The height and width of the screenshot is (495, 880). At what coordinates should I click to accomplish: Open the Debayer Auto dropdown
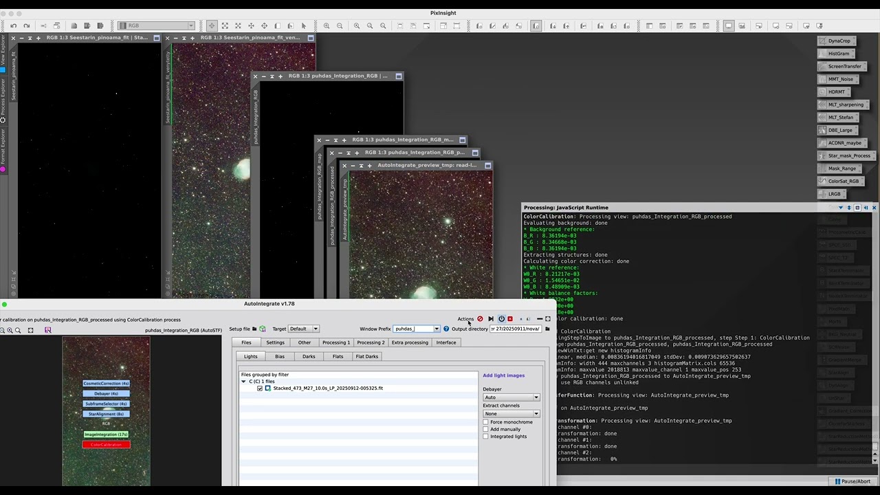[511, 397]
